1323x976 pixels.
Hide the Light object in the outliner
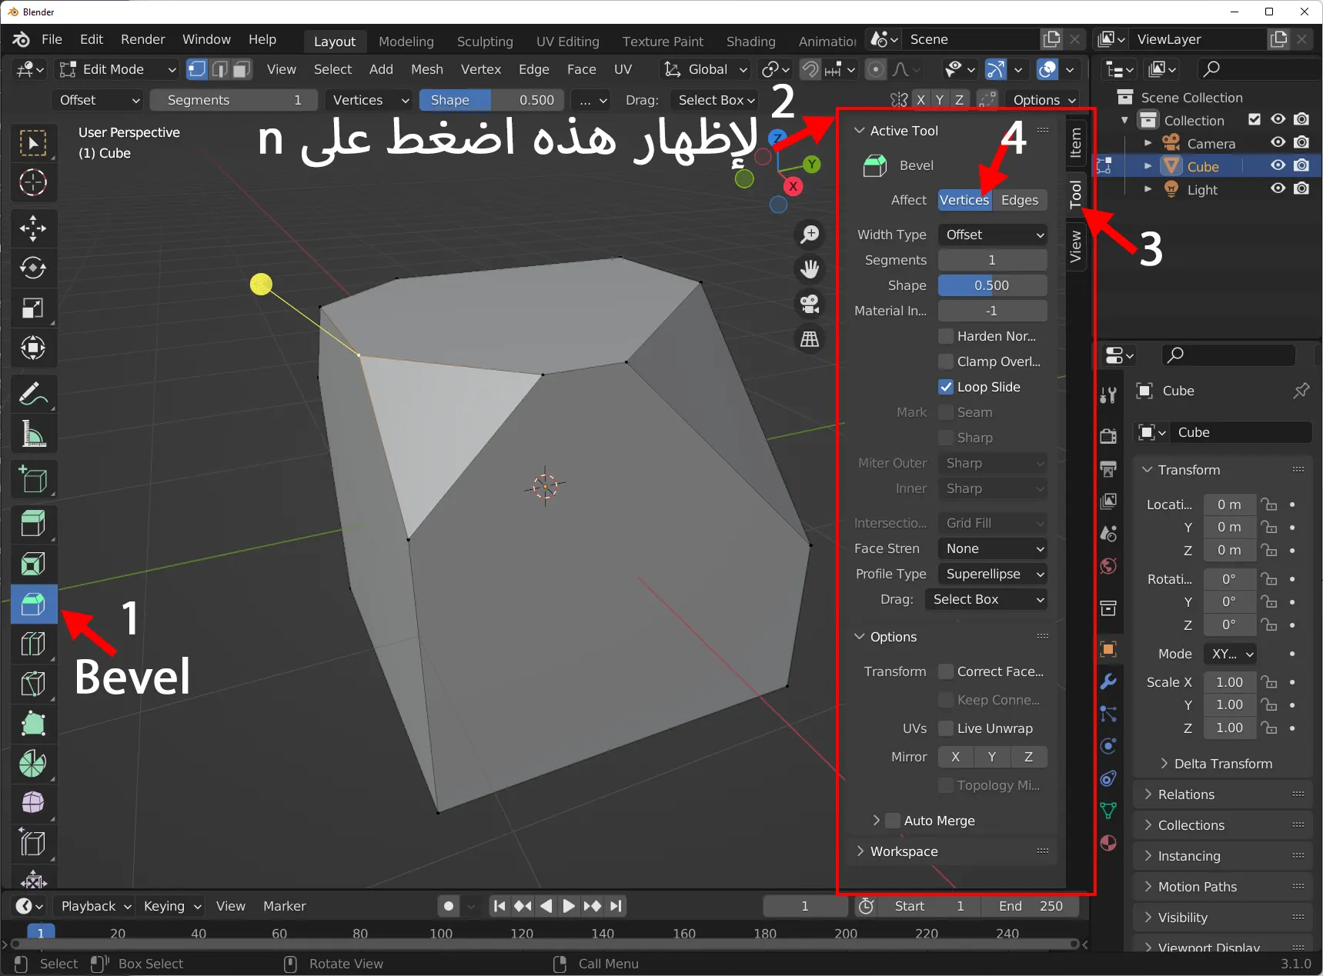coord(1277,189)
